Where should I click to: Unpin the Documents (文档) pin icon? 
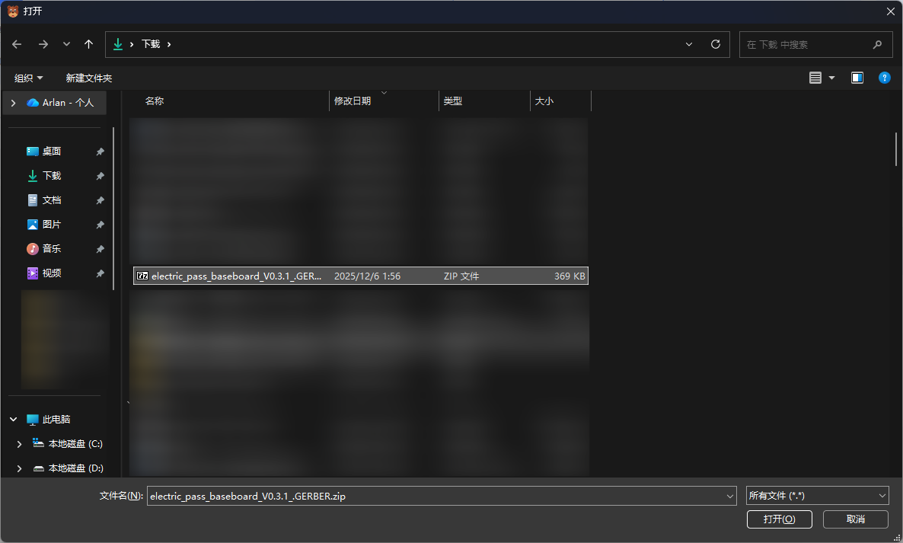coord(100,200)
